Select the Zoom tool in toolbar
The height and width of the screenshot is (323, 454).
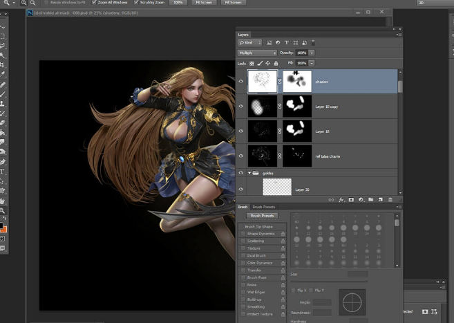point(3,210)
